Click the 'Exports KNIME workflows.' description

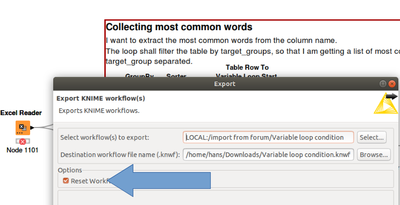click(x=99, y=111)
